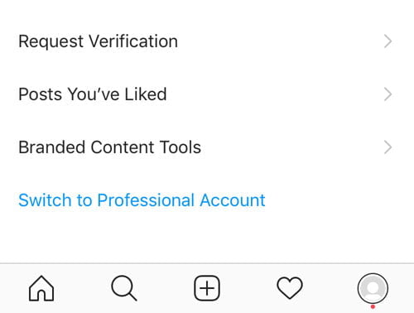Tap the word Branded

click(51, 147)
